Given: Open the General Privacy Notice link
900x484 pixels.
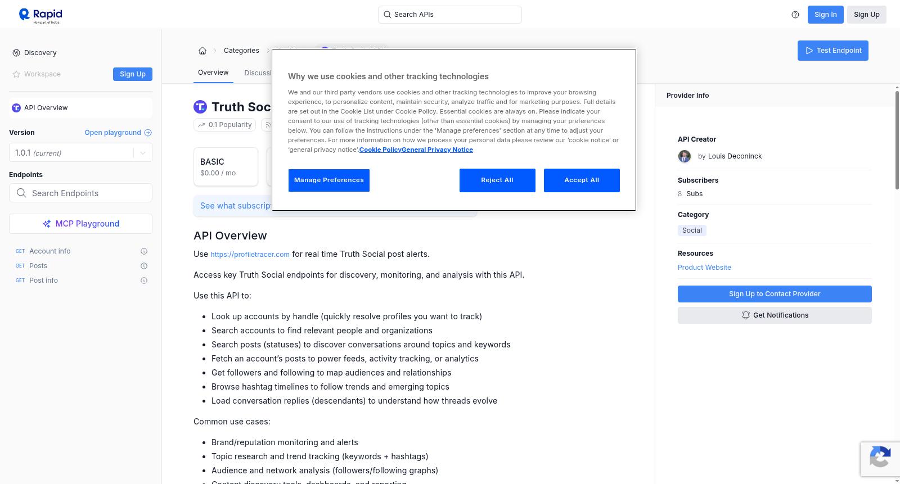Looking at the screenshot, I should click(437, 150).
